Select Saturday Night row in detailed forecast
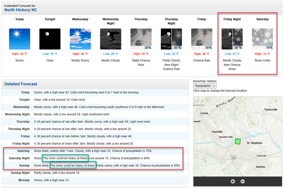 pyautogui.click(x=19, y=158)
